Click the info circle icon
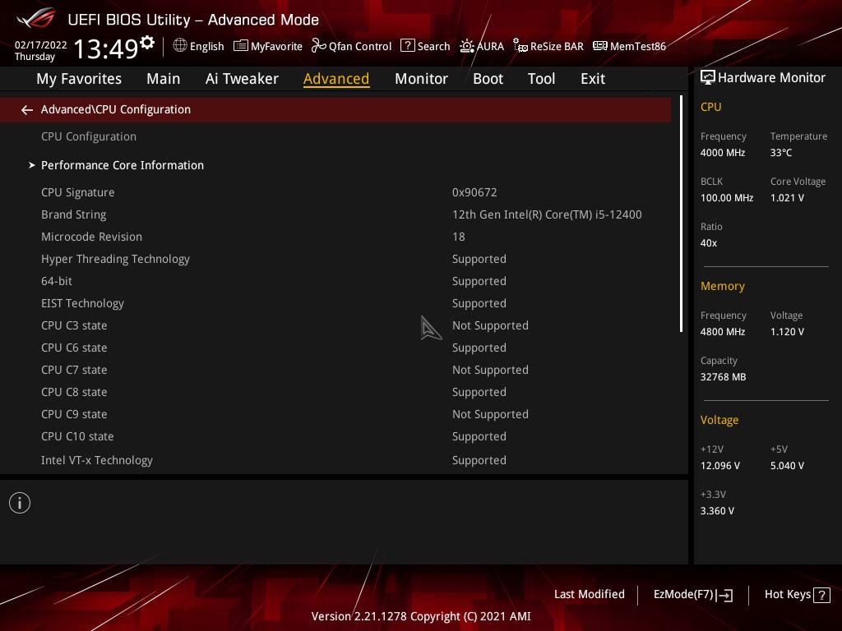This screenshot has height=631, width=842. [x=20, y=503]
